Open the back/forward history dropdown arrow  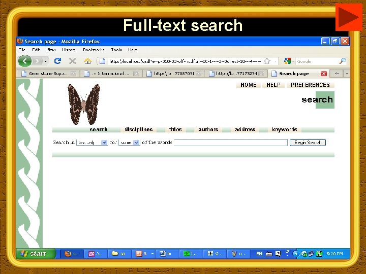point(46,61)
